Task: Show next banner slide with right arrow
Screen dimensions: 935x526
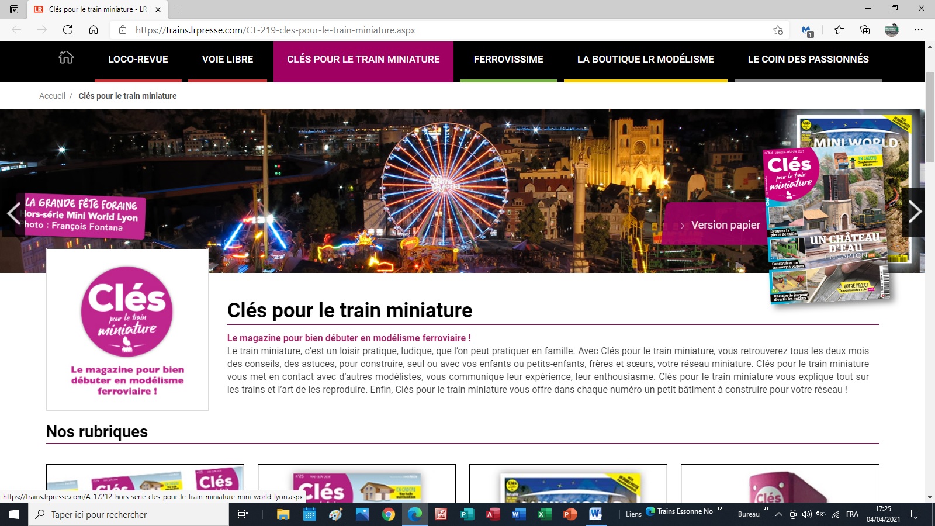Action: (915, 212)
